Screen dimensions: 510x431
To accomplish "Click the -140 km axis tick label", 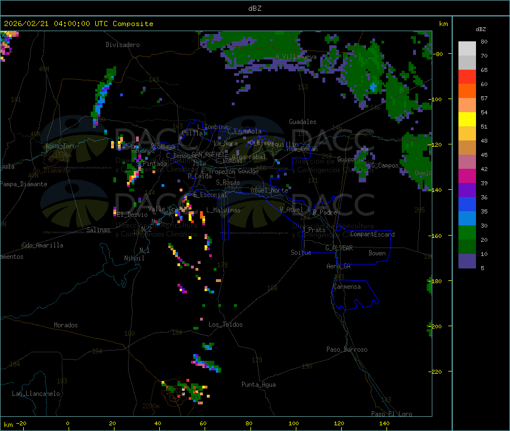I will coord(436,190).
